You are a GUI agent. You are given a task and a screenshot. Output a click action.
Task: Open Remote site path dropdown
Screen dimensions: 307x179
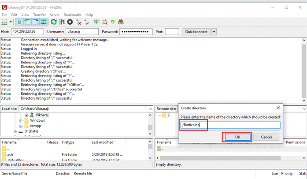304,109
